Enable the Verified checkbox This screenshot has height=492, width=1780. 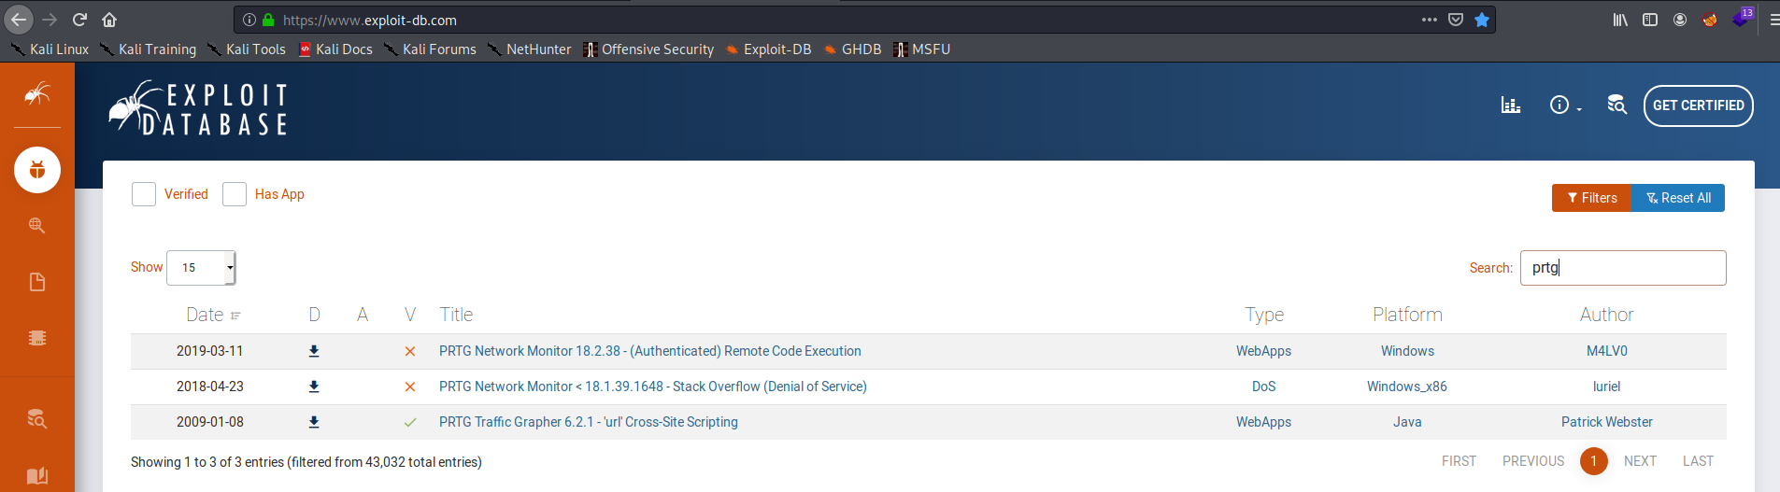(x=144, y=194)
